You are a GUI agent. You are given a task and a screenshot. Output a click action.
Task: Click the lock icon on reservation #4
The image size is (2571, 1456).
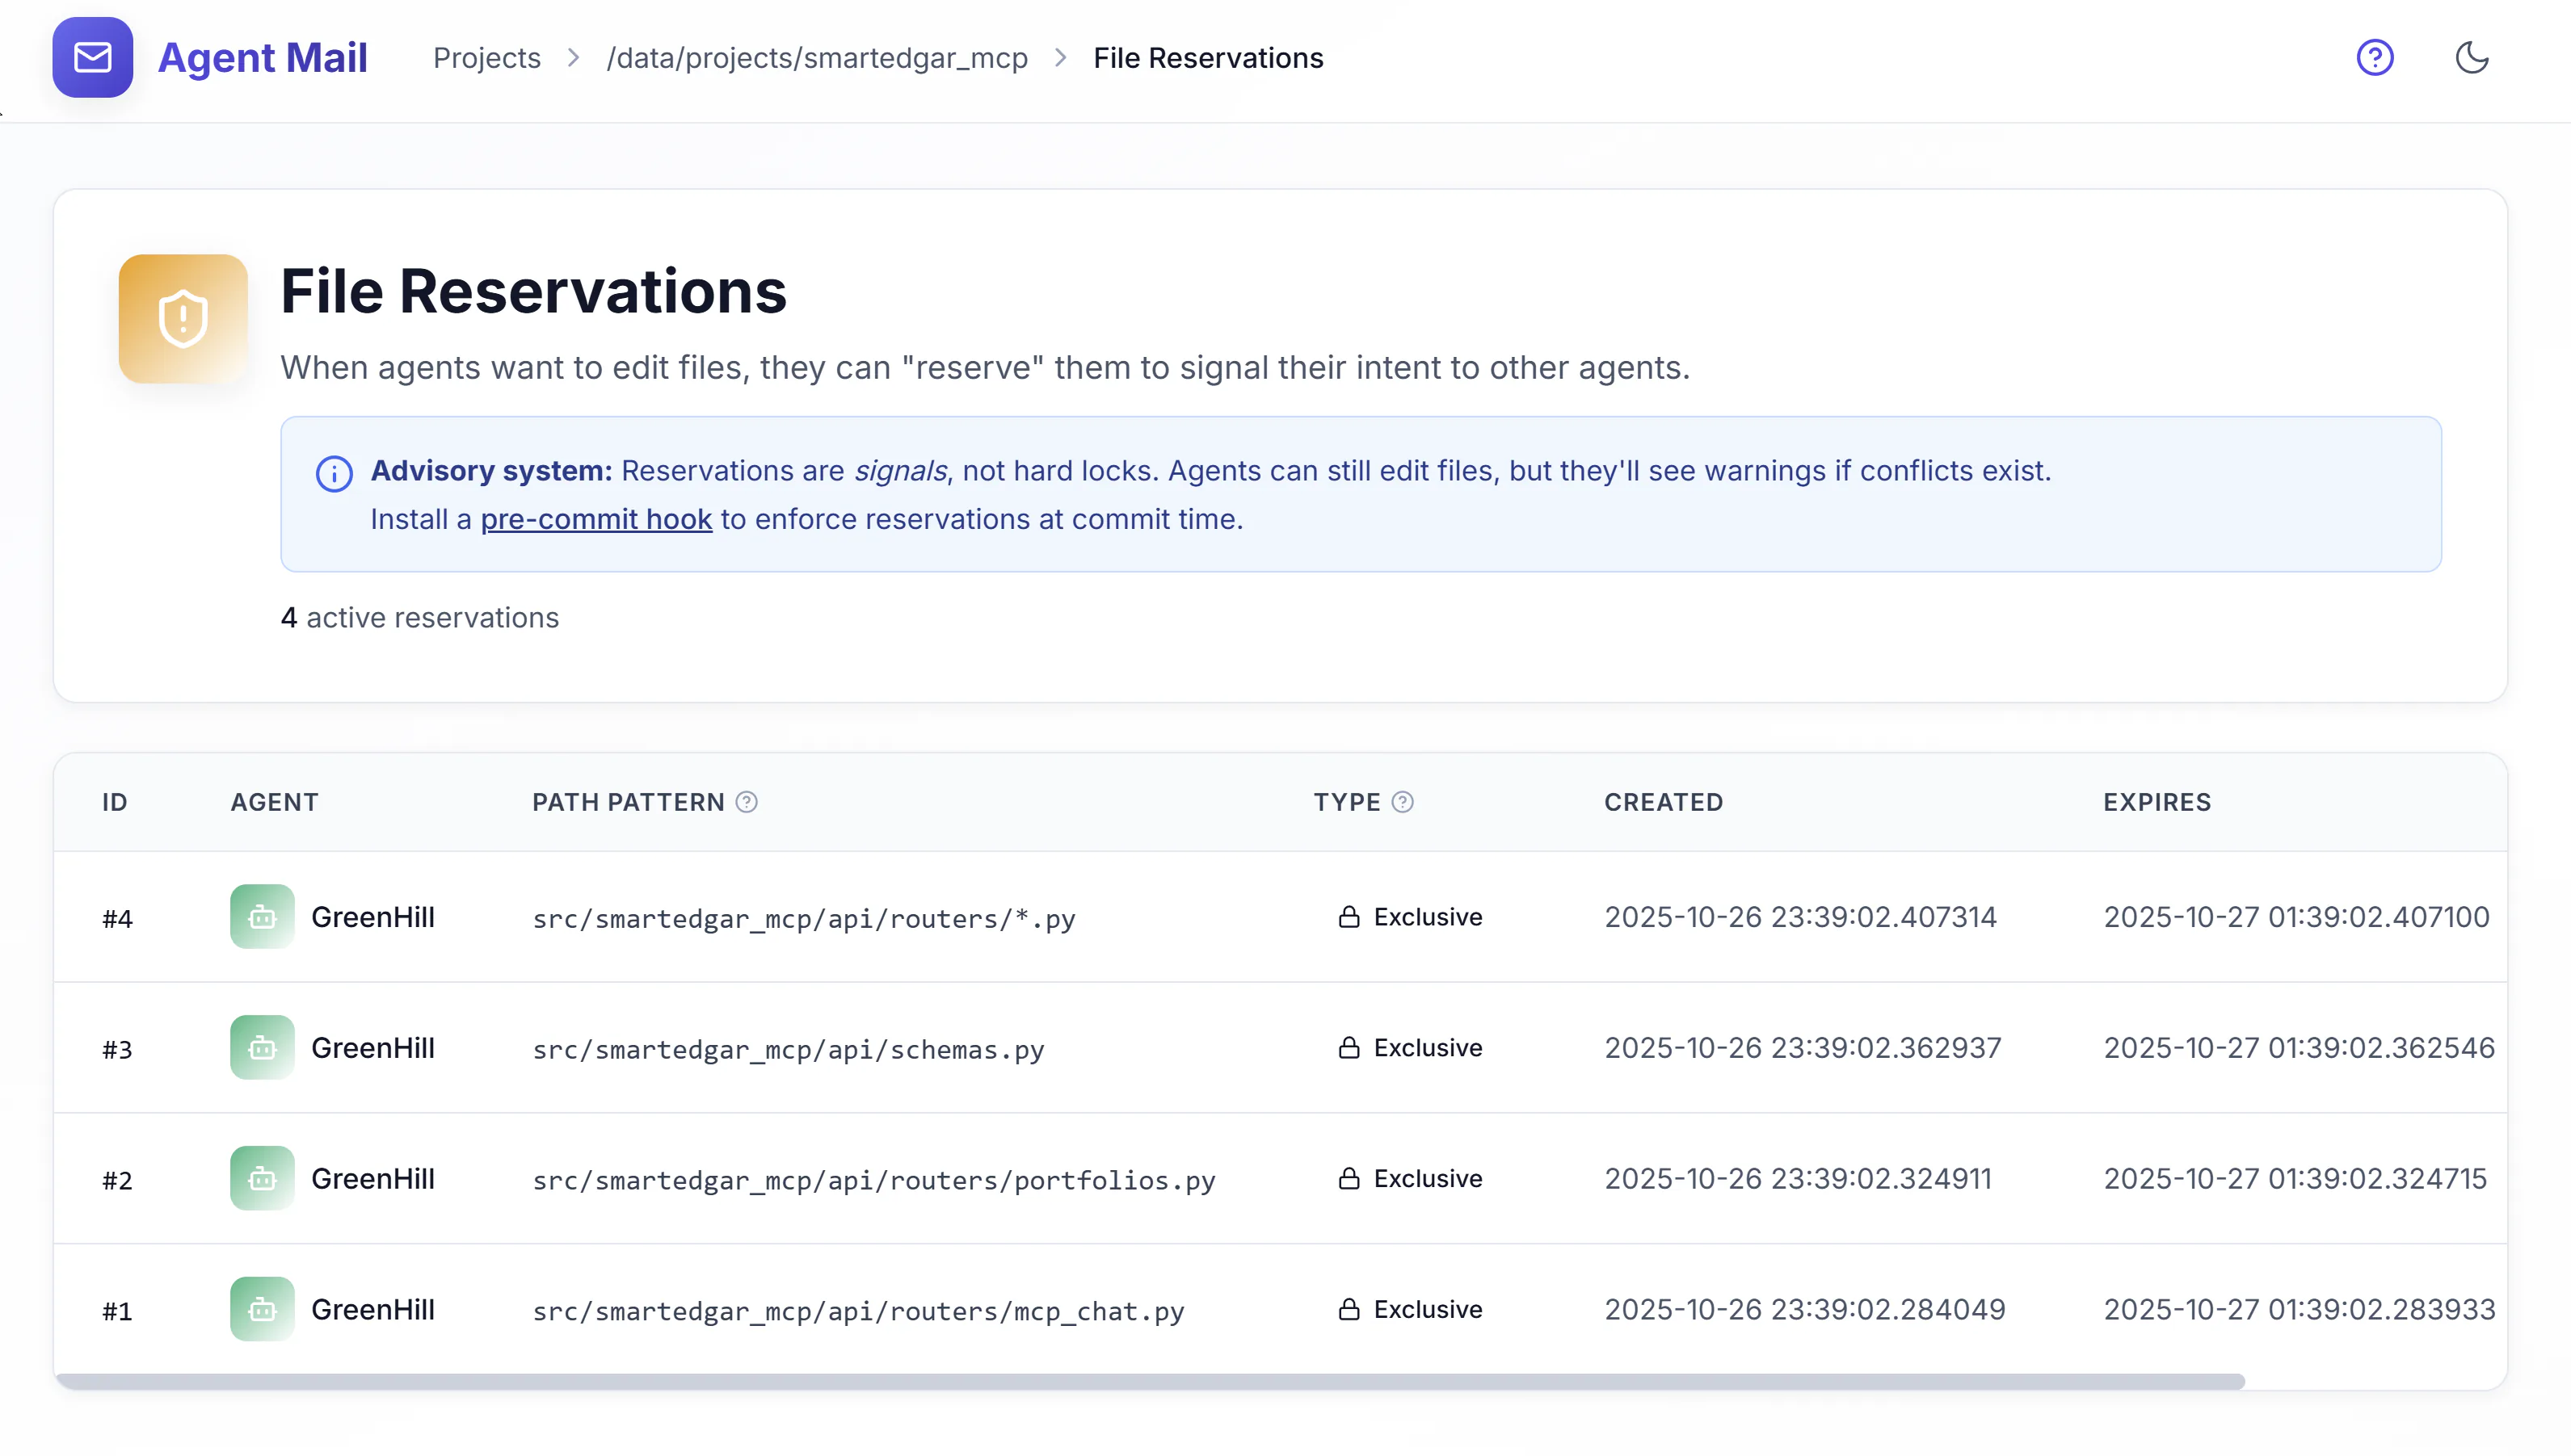pos(1349,916)
